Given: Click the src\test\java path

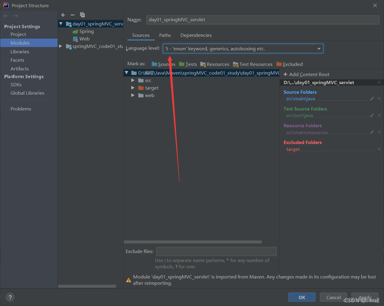Looking at the screenshot, I should [x=299, y=115].
